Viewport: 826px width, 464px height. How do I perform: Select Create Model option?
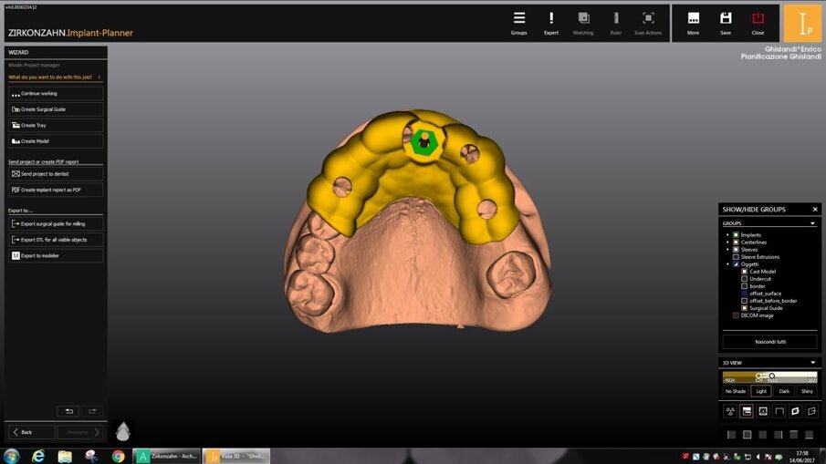pyautogui.click(x=56, y=141)
